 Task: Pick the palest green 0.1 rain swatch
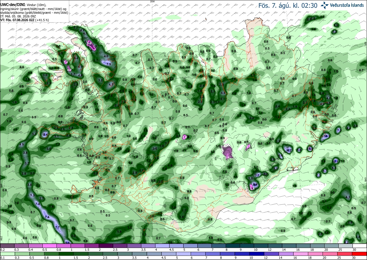tap(7, 254)
